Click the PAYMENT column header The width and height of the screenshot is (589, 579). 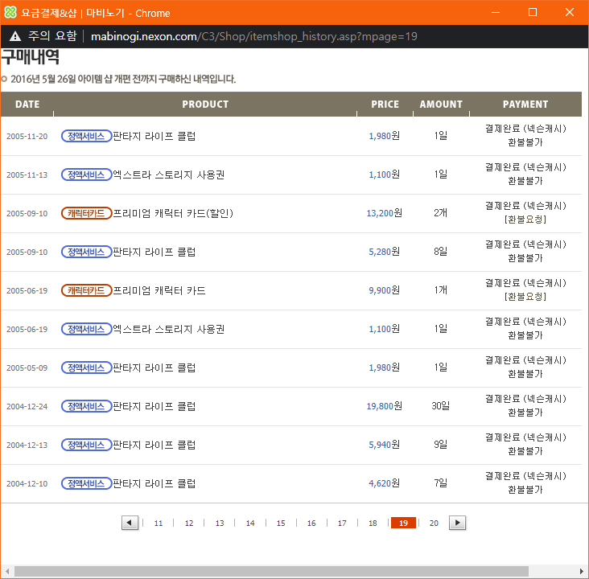coord(525,104)
